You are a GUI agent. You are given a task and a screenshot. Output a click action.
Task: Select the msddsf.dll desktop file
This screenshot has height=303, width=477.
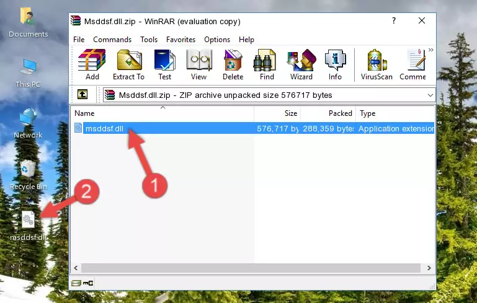tap(28, 226)
